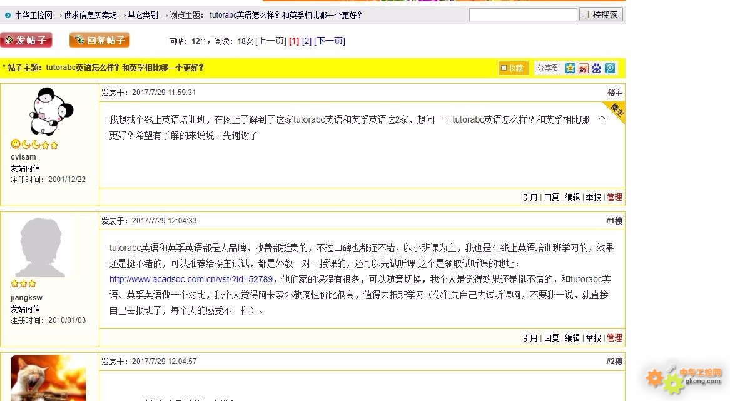Focus the search input field

[x=523, y=15]
